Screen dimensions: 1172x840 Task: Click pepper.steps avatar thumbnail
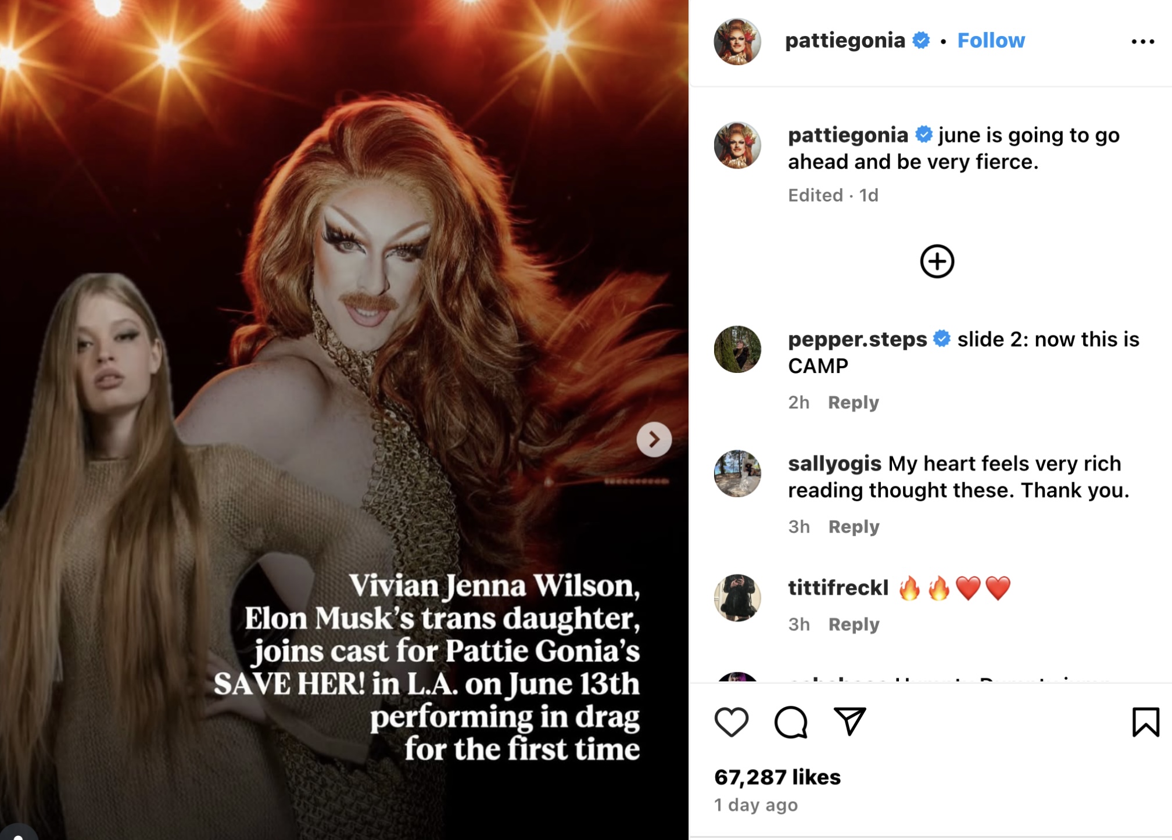(x=737, y=349)
